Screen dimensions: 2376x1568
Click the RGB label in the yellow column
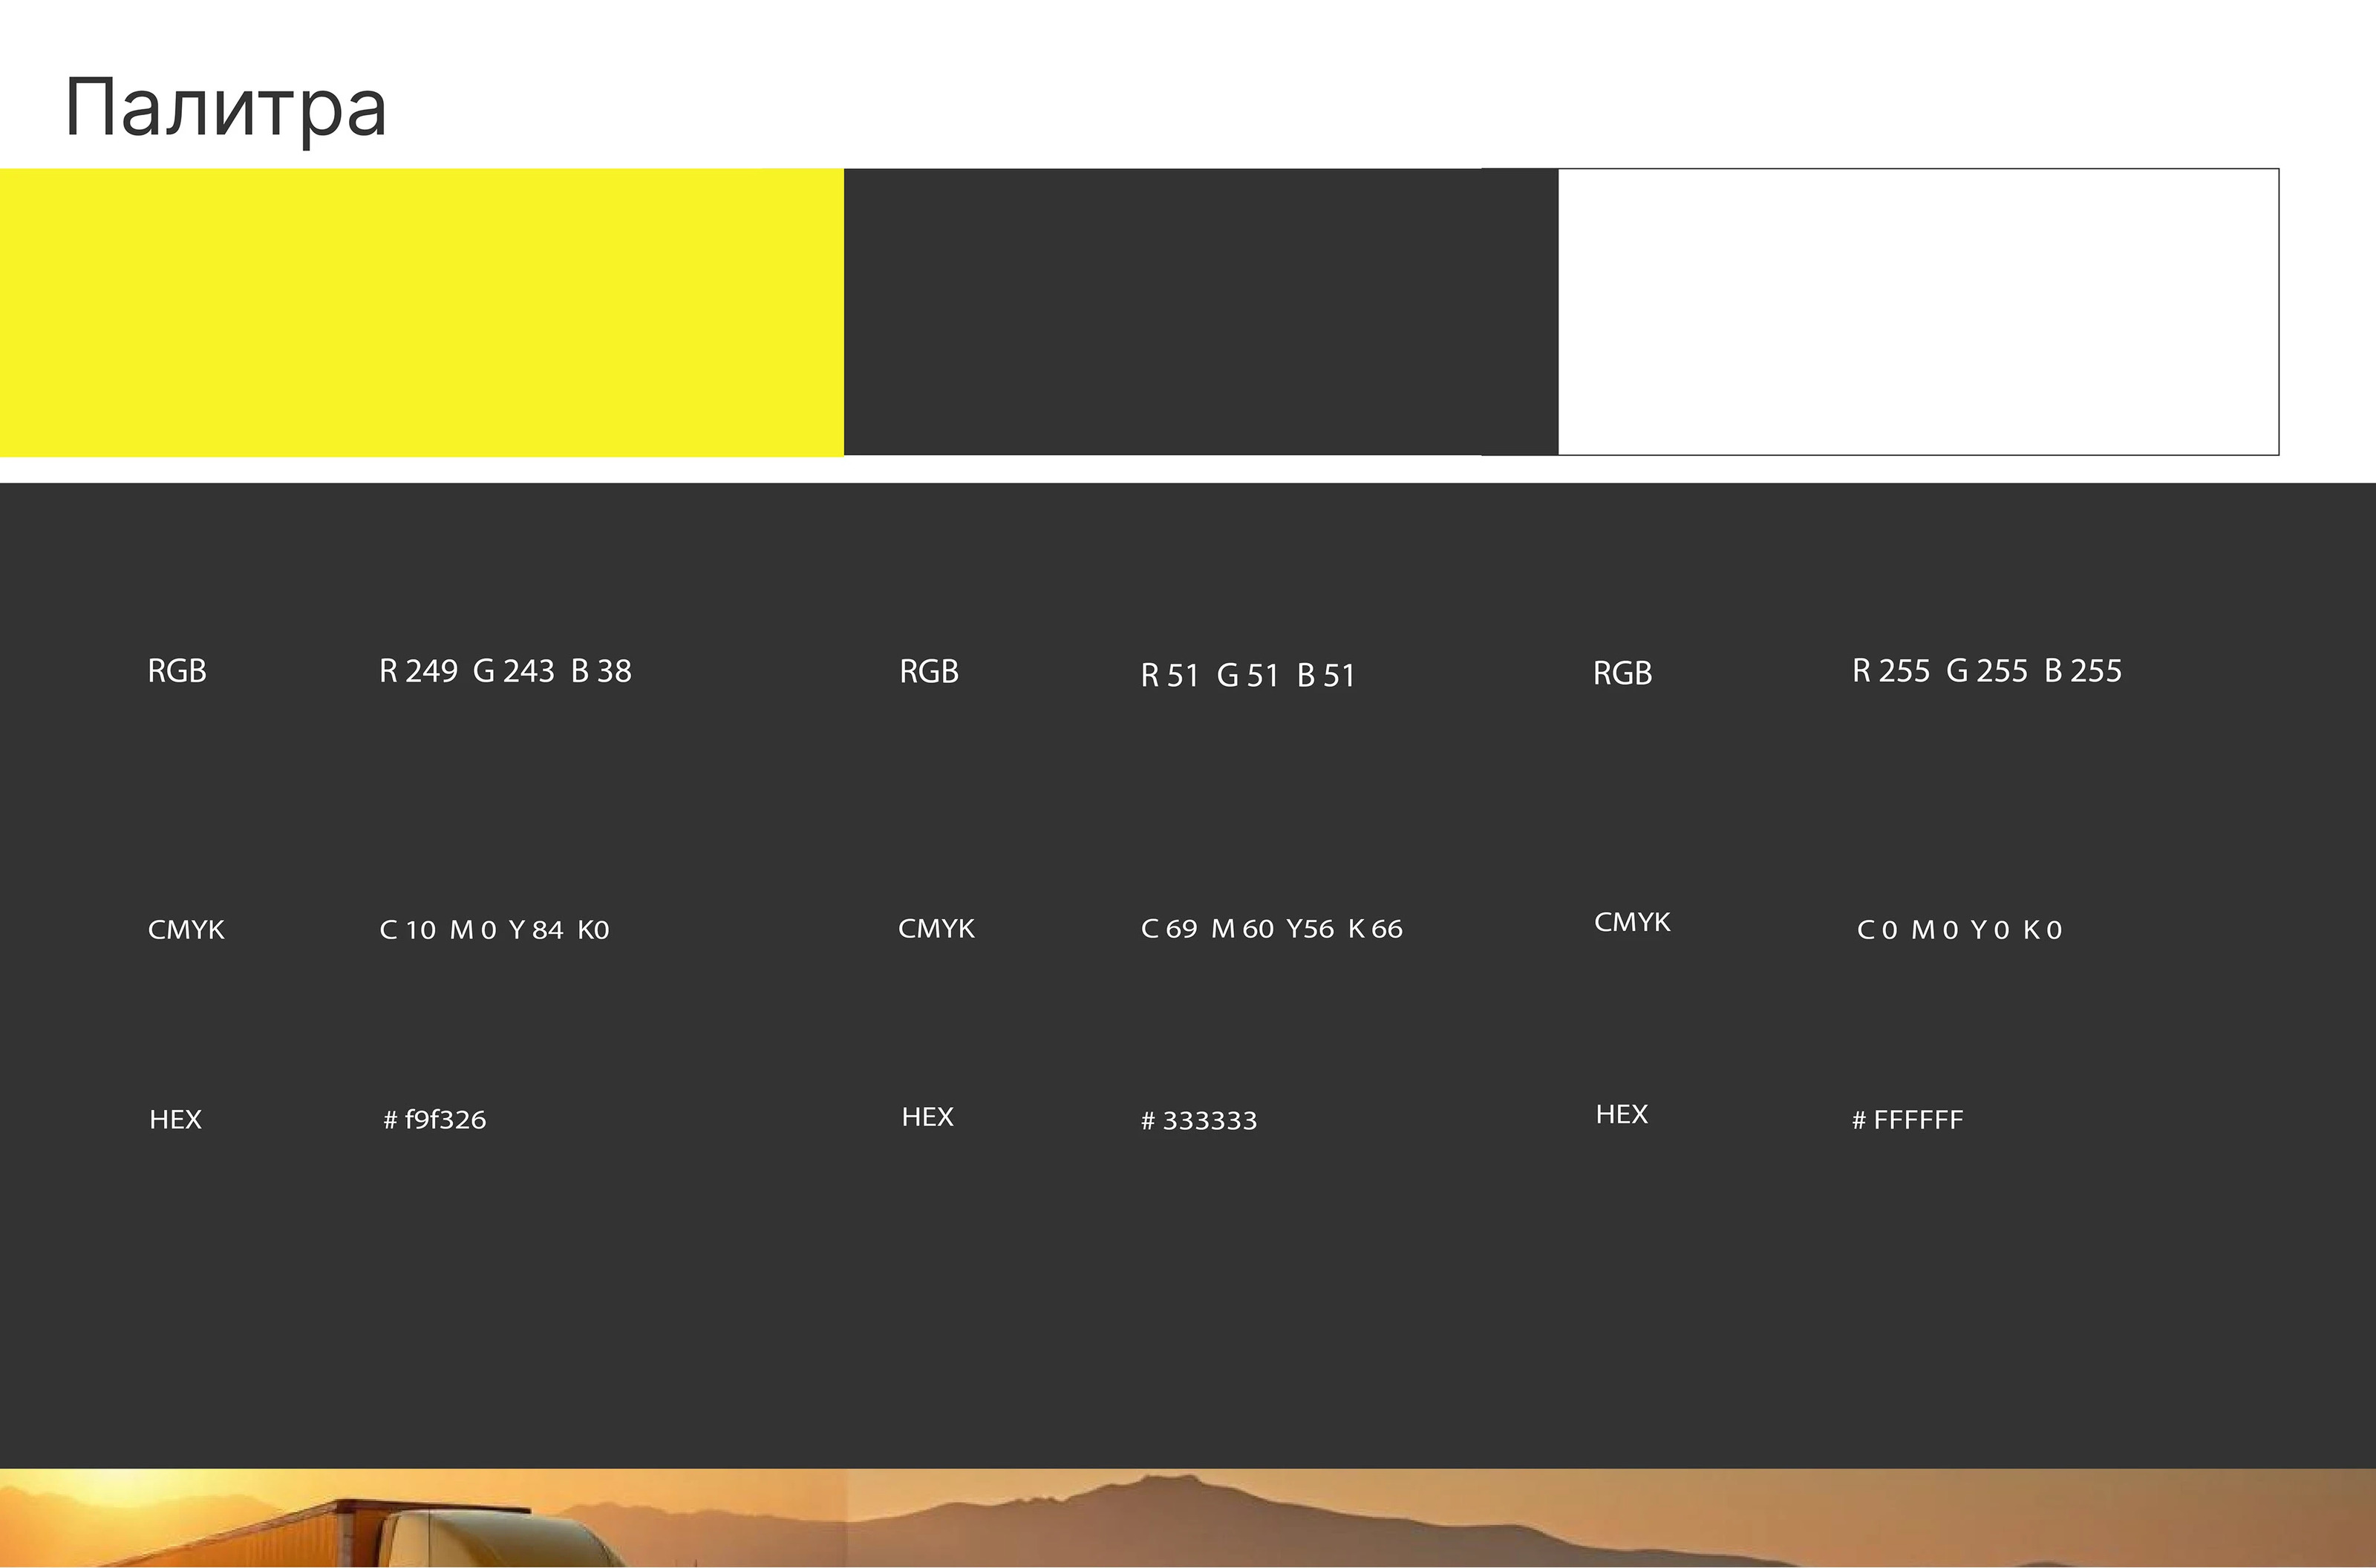[x=177, y=671]
